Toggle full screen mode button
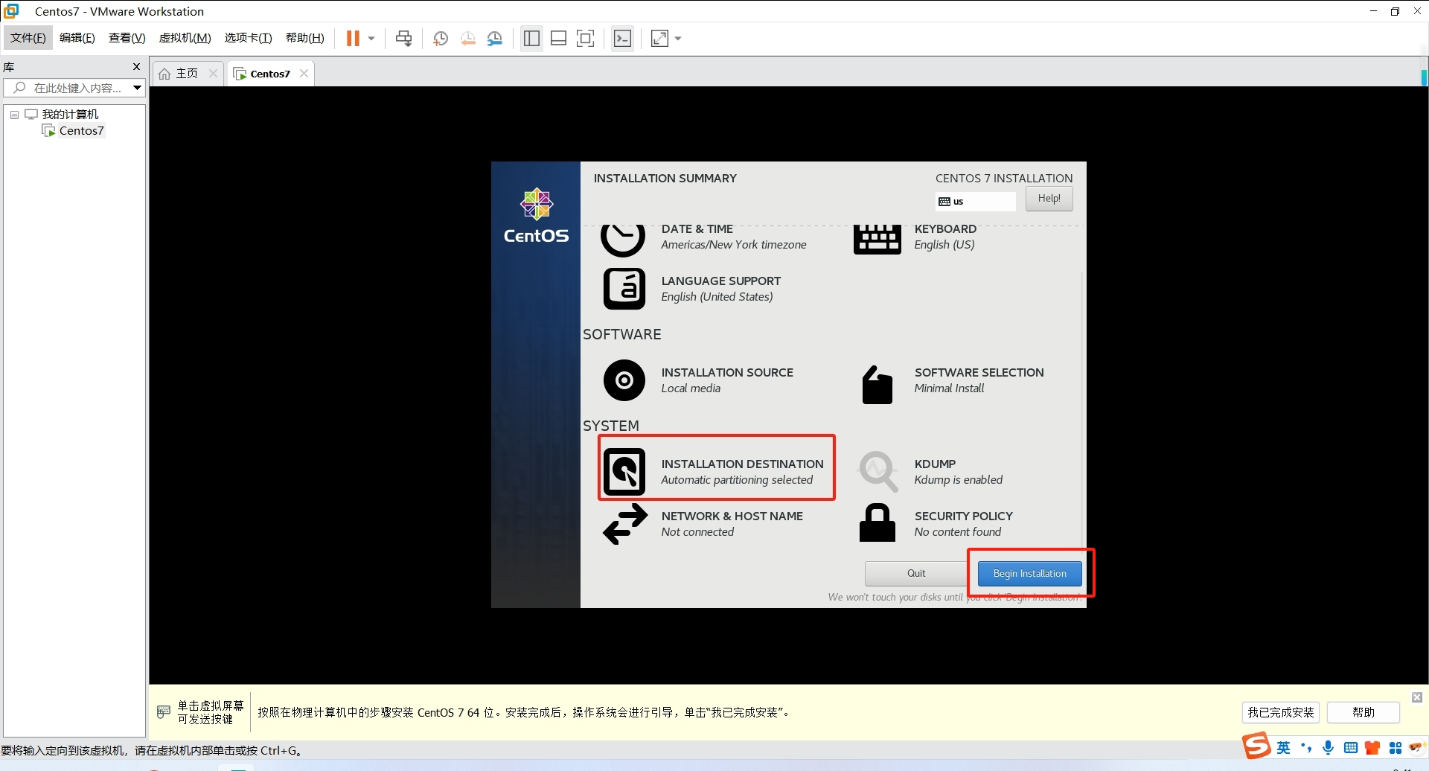Image resolution: width=1429 pixels, height=771 pixels. tap(586, 39)
